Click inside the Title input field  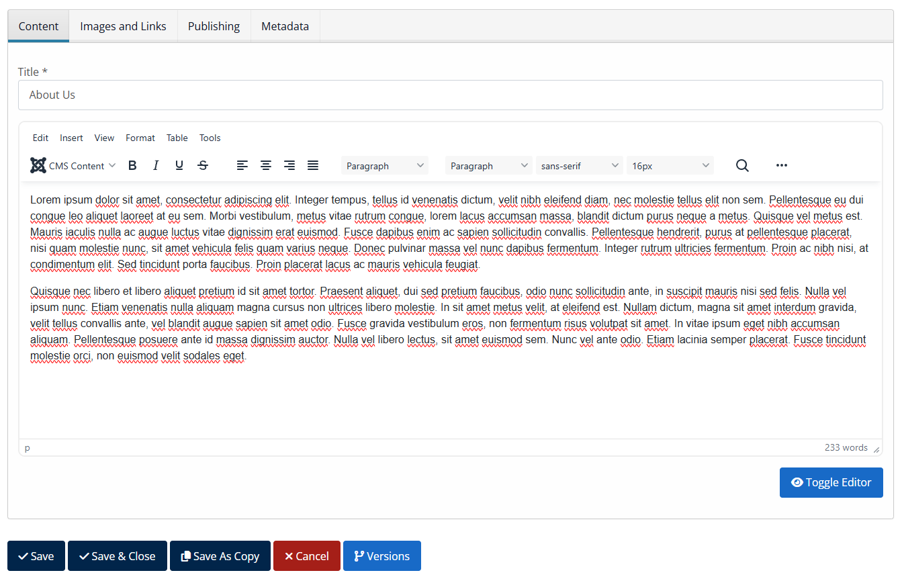click(x=450, y=95)
